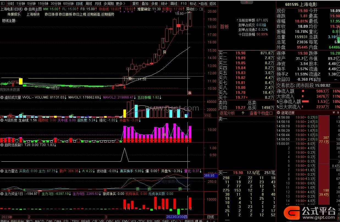Viewport: 340px width, 222px height.
Task: Click the 日线 label at chart bottom right
Action: [210, 217]
